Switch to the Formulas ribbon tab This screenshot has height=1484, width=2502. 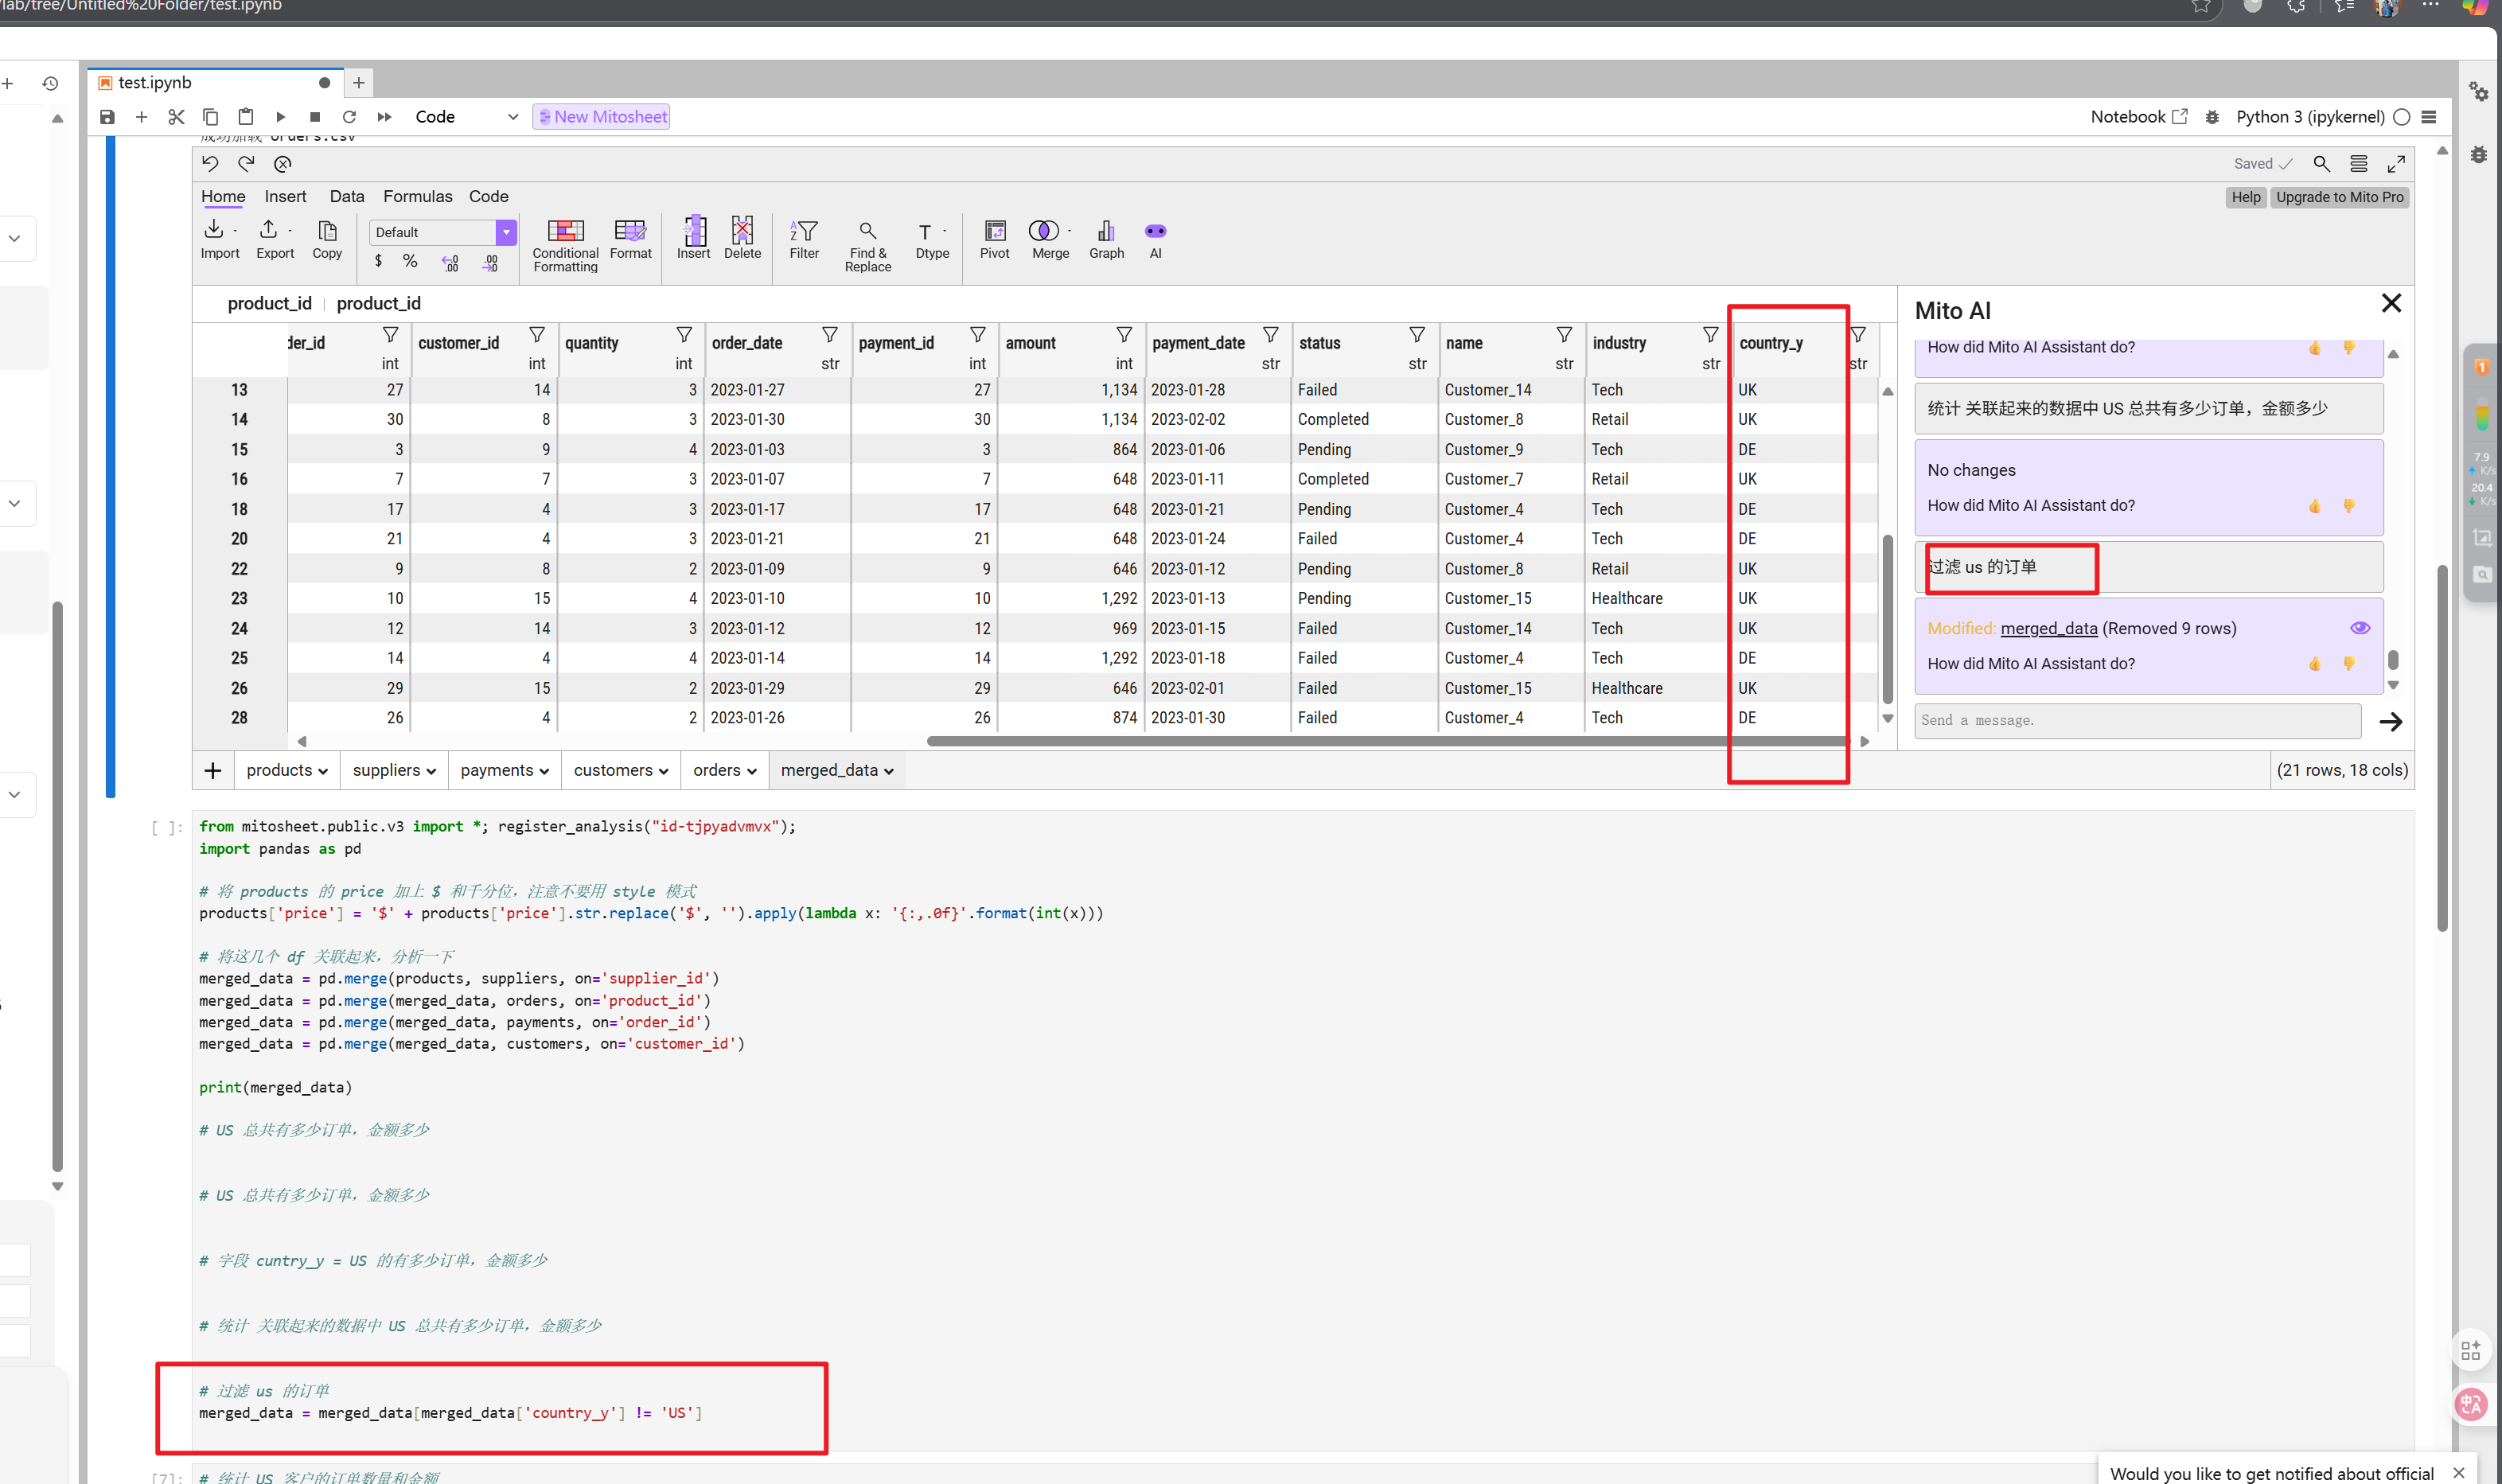418,196
